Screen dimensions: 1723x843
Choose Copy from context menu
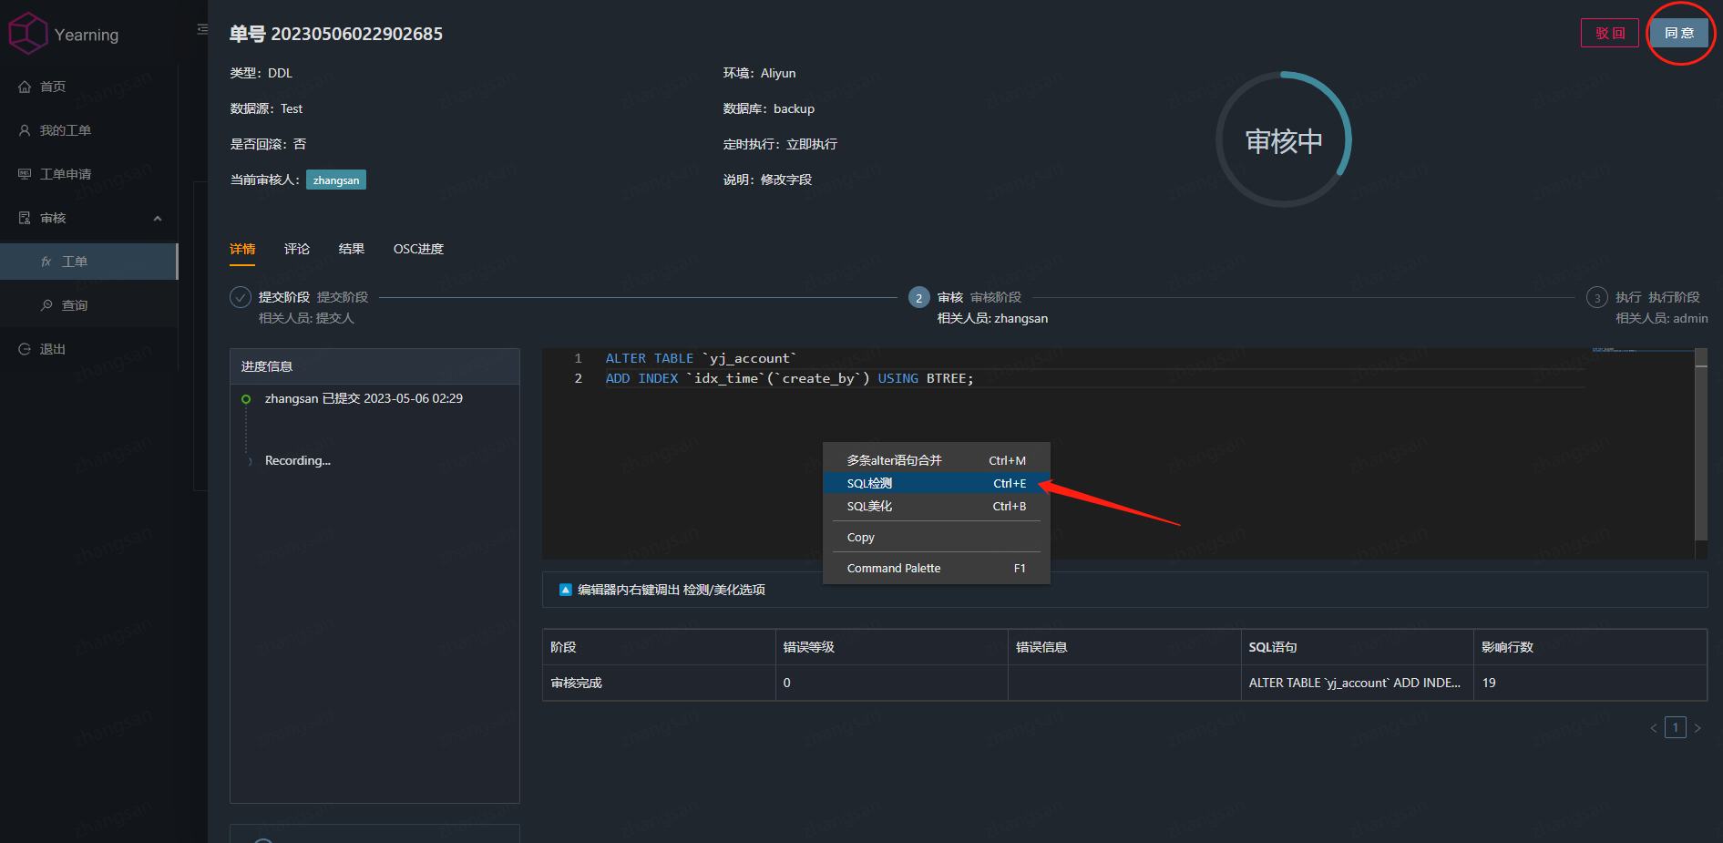tap(937, 537)
